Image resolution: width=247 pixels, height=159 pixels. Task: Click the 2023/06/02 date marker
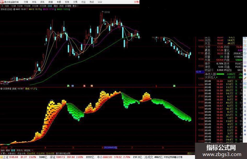pos(110,148)
